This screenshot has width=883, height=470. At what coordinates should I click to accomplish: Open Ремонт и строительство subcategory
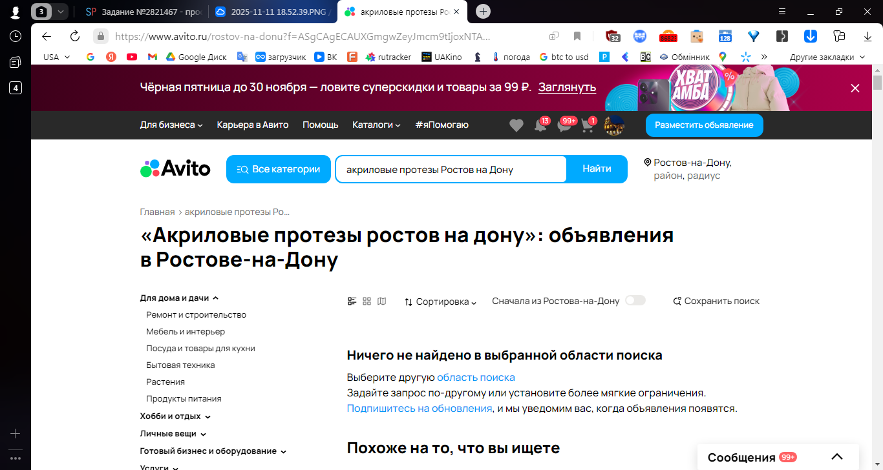point(196,314)
